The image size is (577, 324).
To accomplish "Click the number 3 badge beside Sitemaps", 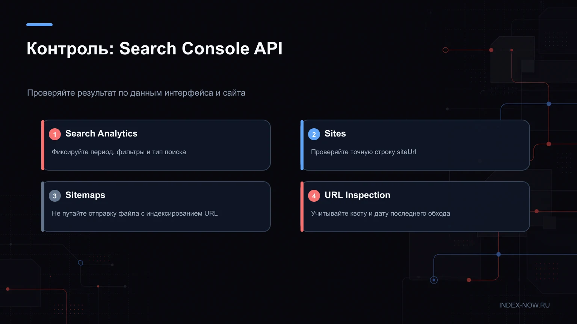I will tap(55, 196).
